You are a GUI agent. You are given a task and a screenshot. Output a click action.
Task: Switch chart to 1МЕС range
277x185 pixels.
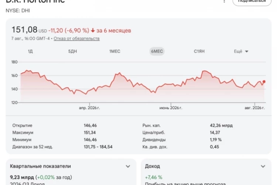pos(115,51)
